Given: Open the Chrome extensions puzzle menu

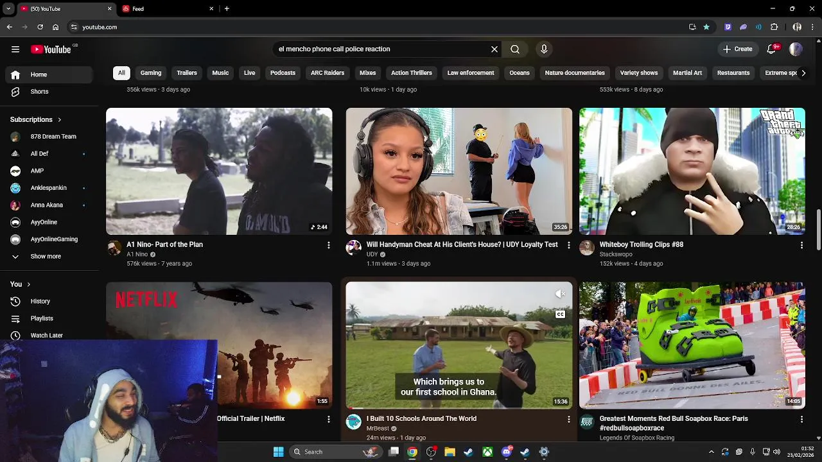Looking at the screenshot, I should click(774, 27).
